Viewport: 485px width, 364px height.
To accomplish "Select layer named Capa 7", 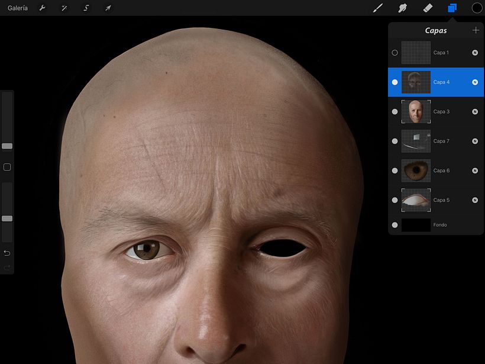I will tap(441, 141).
